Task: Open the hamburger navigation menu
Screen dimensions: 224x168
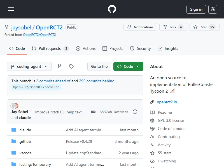Action: [x=11, y=9]
